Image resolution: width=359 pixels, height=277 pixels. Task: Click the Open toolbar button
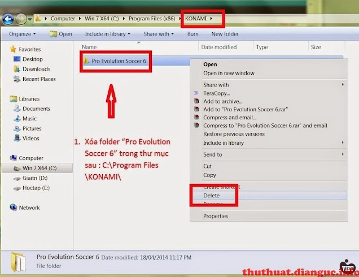coord(61,34)
